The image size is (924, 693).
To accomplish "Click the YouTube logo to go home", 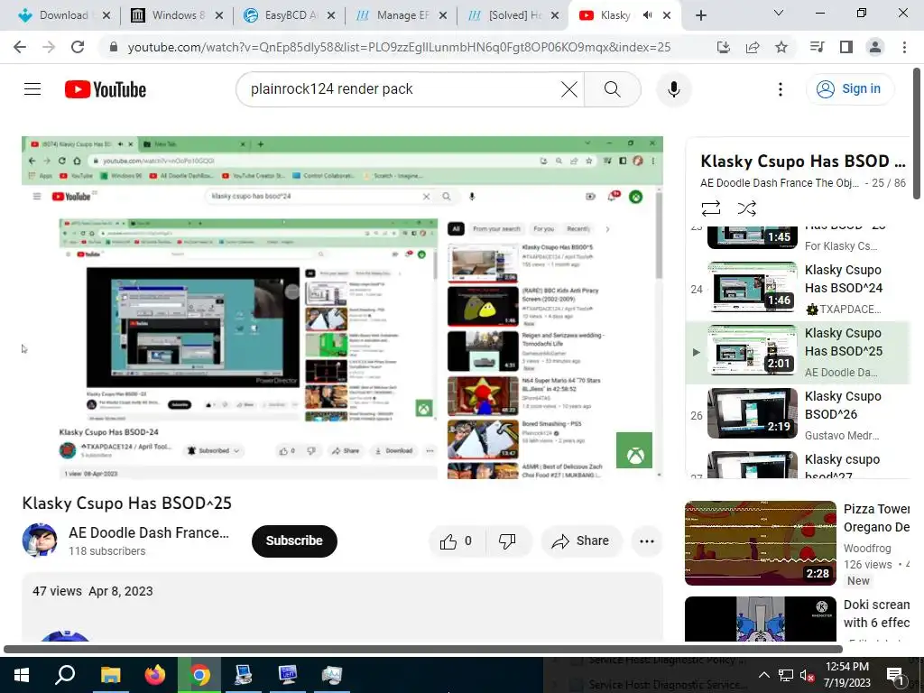I will pos(106,89).
